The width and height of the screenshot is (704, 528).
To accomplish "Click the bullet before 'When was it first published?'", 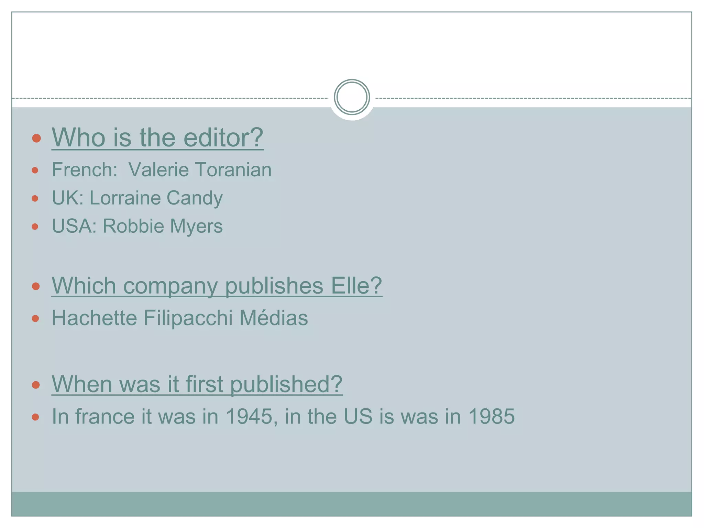I will click(36, 385).
